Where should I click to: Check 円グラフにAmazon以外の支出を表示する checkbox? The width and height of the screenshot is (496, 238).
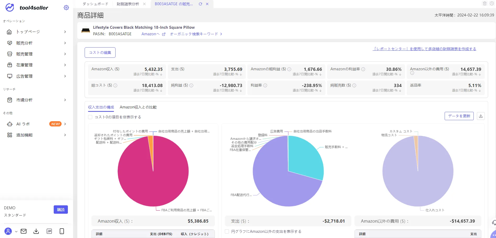[x=227, y=231]
